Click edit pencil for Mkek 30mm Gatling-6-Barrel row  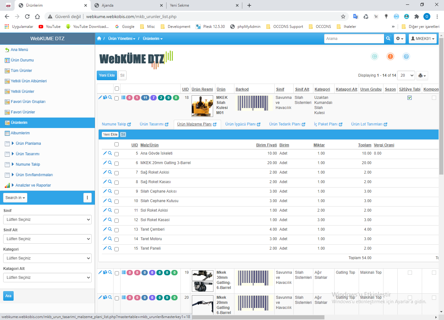click(100, 272)
